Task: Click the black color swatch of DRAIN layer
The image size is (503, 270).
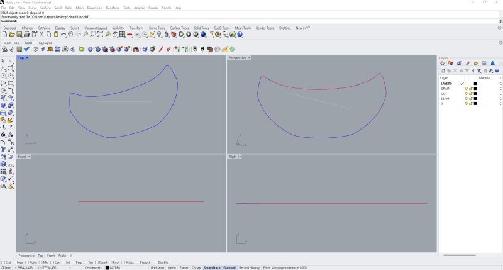Action: coord(475,89)
